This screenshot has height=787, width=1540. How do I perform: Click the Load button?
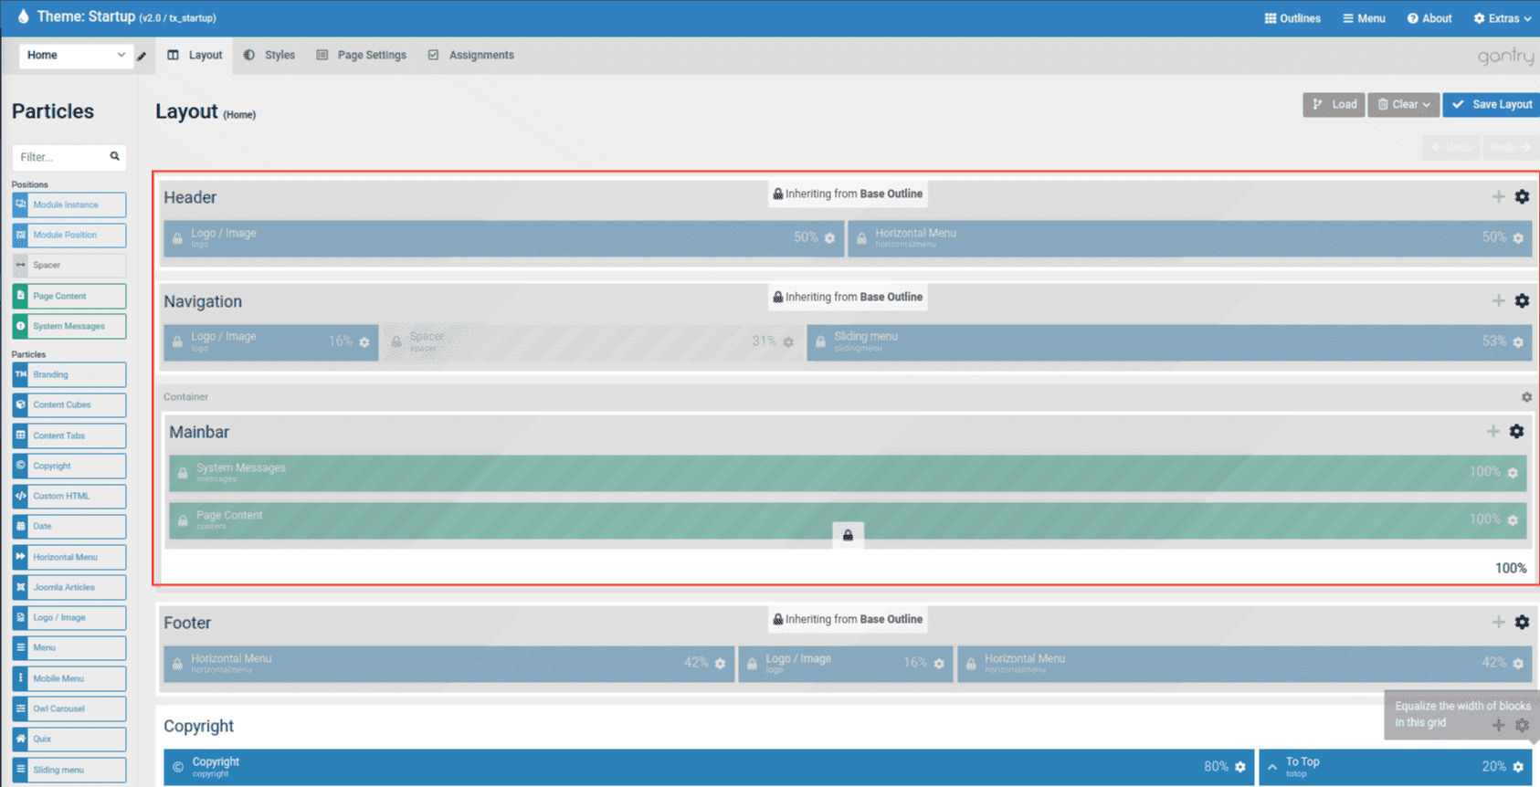click(1334, 105)
